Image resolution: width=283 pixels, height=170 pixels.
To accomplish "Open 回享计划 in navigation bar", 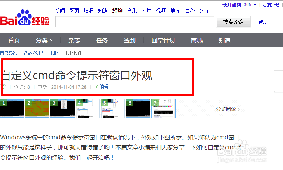I will coord(163,40).
